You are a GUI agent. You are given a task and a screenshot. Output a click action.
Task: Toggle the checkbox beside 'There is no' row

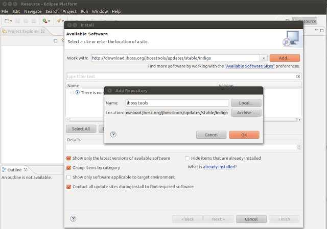point(72,92)
